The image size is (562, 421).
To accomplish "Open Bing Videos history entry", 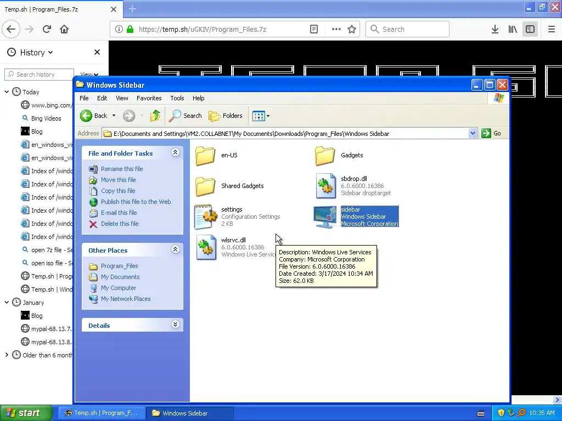I will [x=46, y=118].
